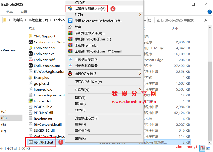Click the Baidu cloud icon beside 同步至其它设备

[70, 66]
